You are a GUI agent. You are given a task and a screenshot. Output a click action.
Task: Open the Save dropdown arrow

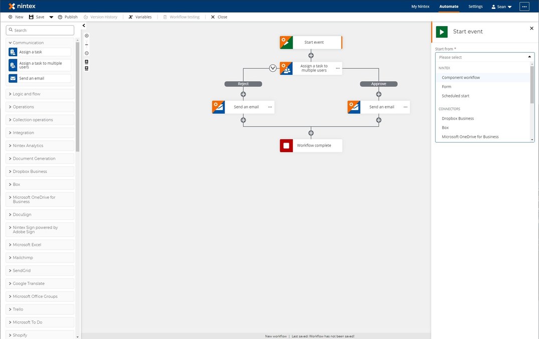[51, 17]
